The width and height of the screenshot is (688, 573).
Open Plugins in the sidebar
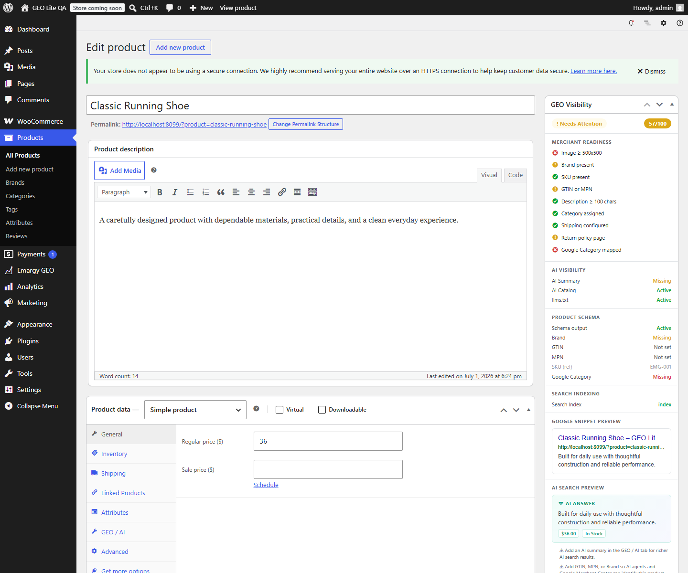coord(38,341)
